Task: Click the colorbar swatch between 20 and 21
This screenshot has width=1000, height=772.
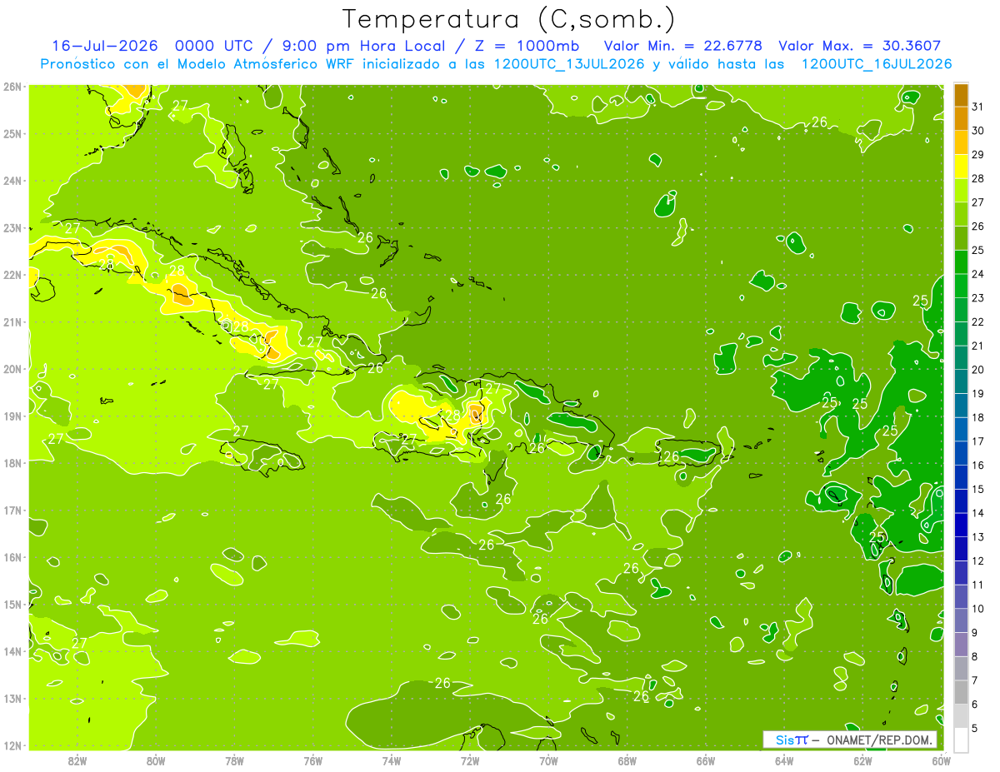Action: click(x=961, y=357)
